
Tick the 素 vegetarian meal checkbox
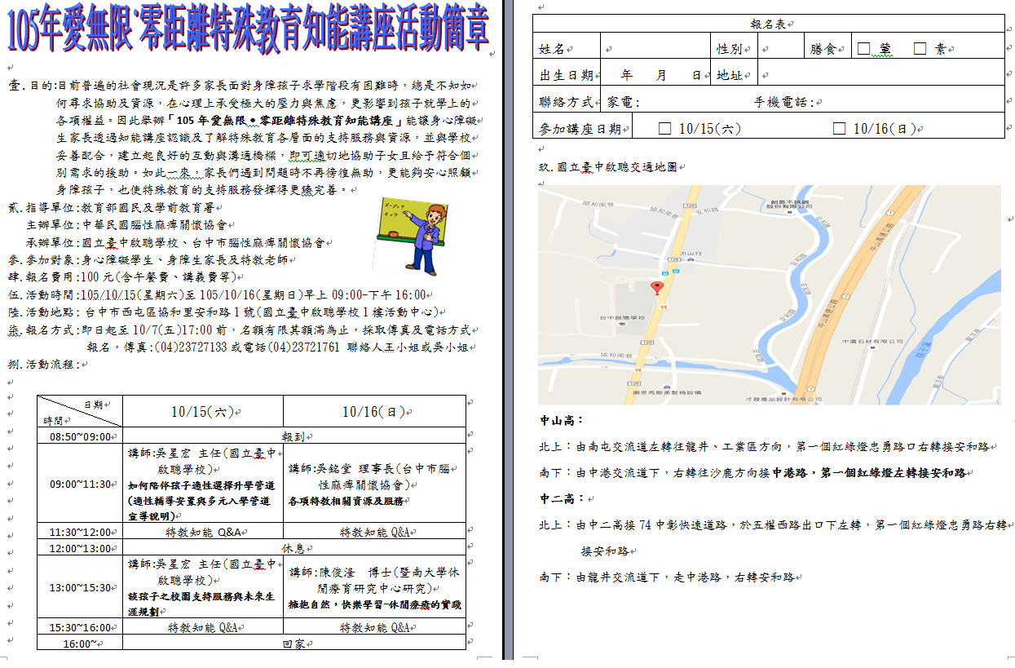(920, 49)
